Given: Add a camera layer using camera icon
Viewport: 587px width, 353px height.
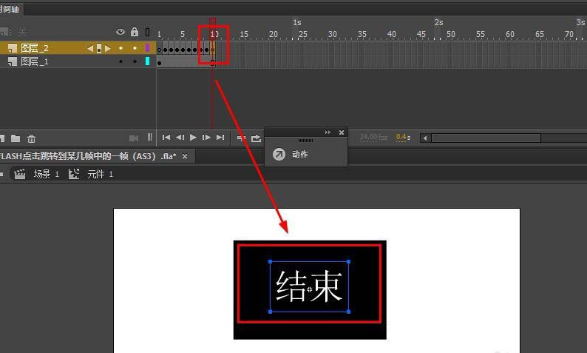Looking at the screenshot, I should [134, 138].
